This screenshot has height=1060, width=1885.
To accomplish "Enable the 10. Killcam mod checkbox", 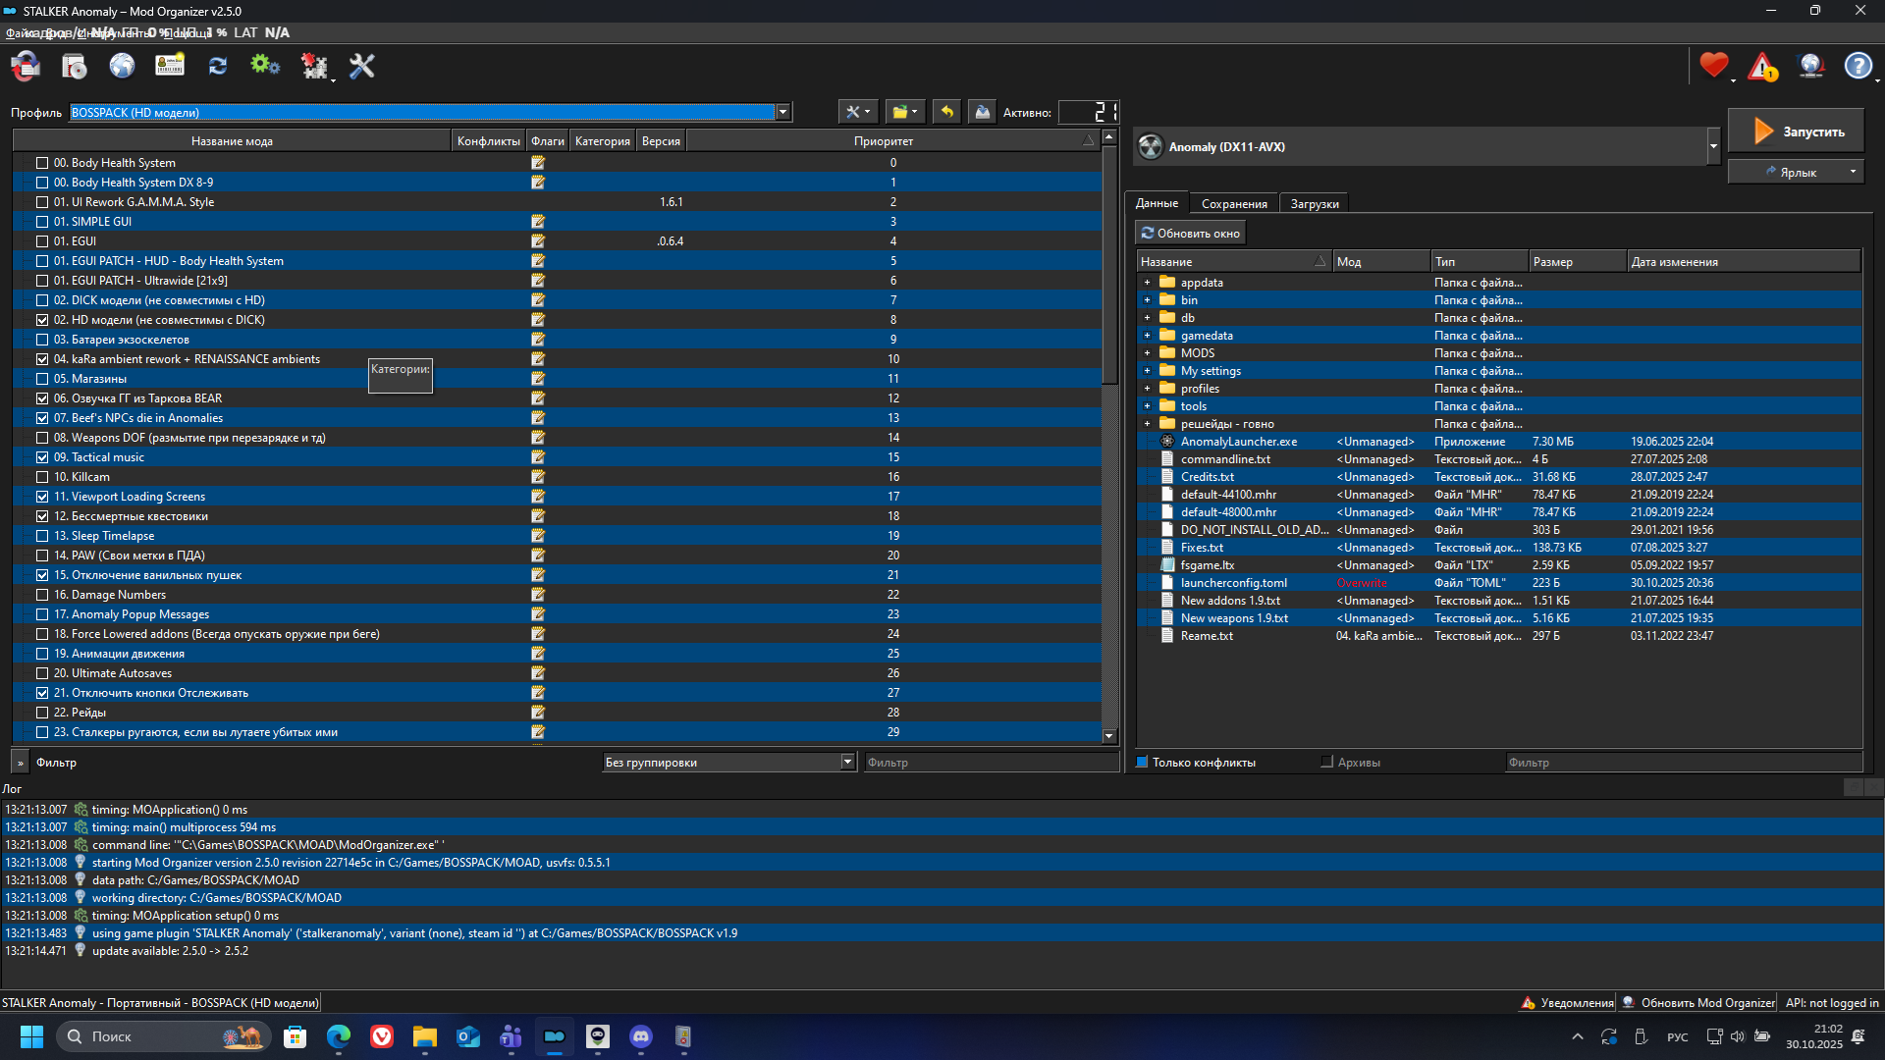I will [x=42, y=477].
